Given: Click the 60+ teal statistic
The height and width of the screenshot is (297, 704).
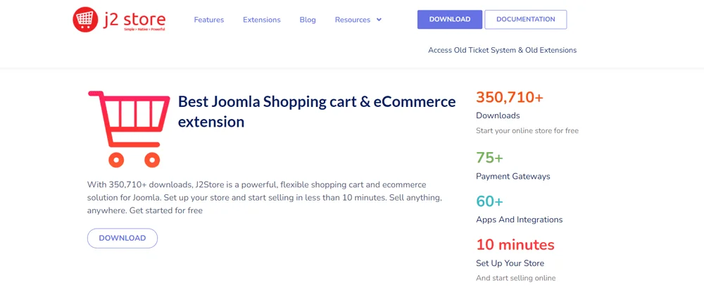Looking at the screenshot, I should click(490, 201).
